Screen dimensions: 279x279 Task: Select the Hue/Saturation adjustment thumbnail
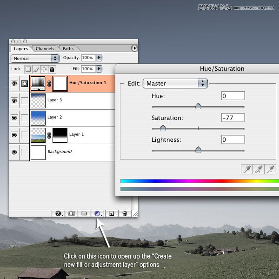coord(38,83)
